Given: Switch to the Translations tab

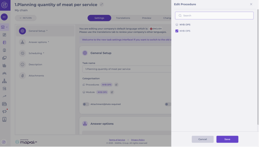Looking at the screenshot, I should pos(123,18).
